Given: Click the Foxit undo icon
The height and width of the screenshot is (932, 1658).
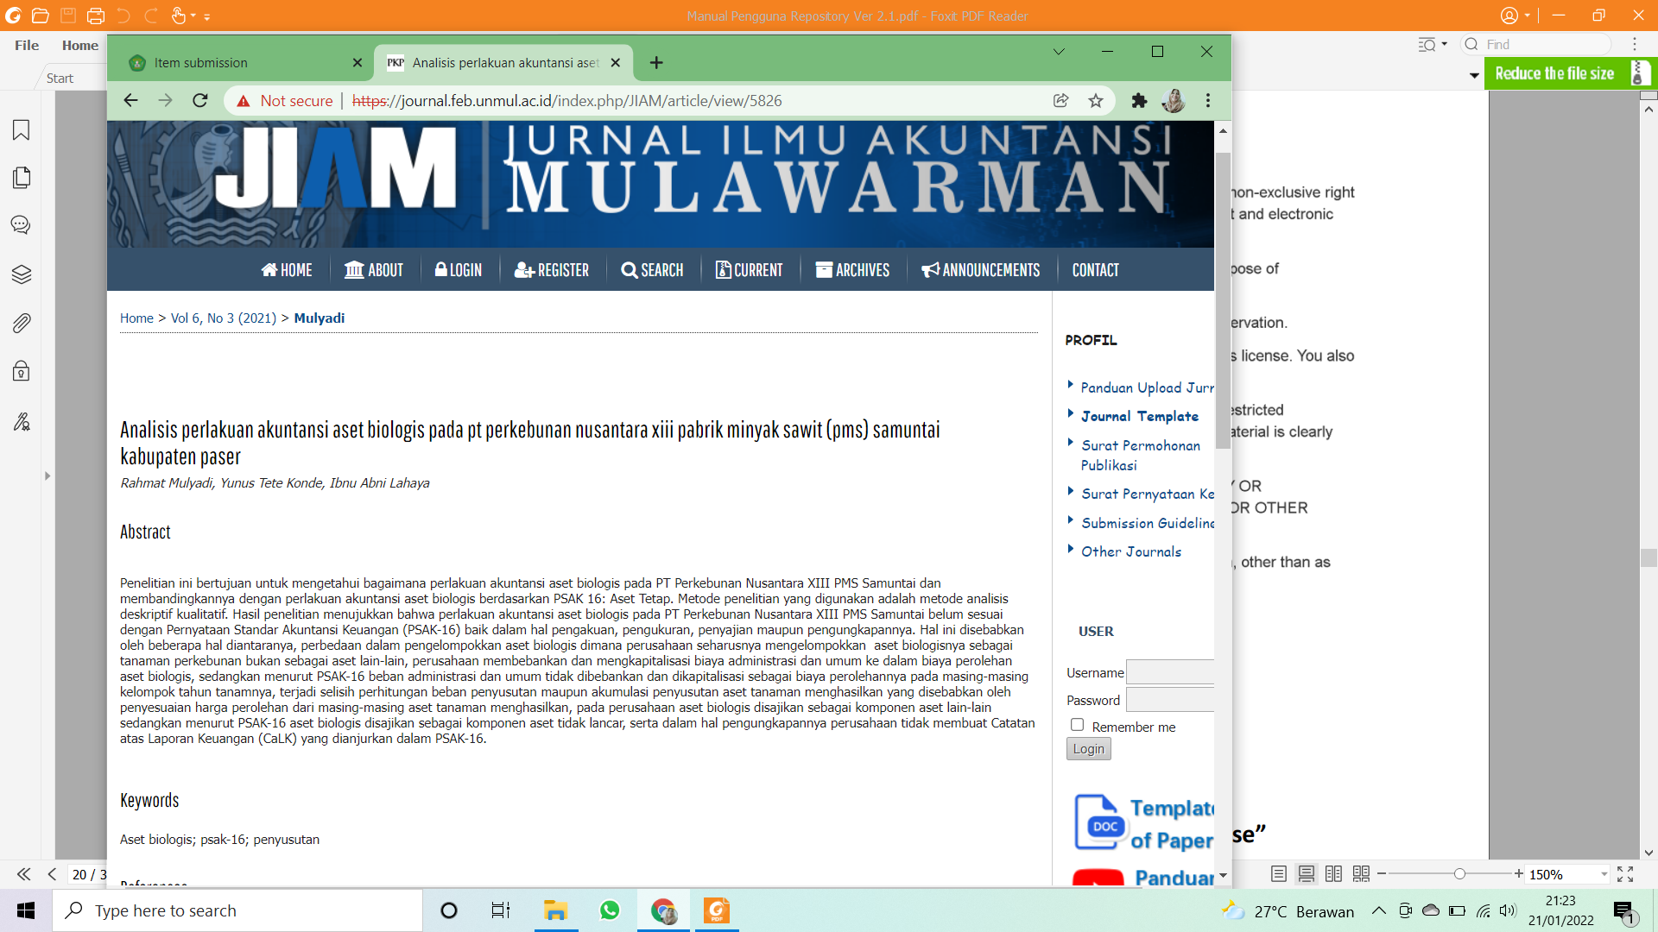Looking at the screenshot, I should 123,16.
